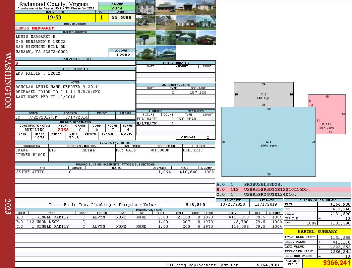The height and width of the screenshot is (268, 352).
Task: Click the yellow PARCEL SUMMARY header
Action: (317, 231)
